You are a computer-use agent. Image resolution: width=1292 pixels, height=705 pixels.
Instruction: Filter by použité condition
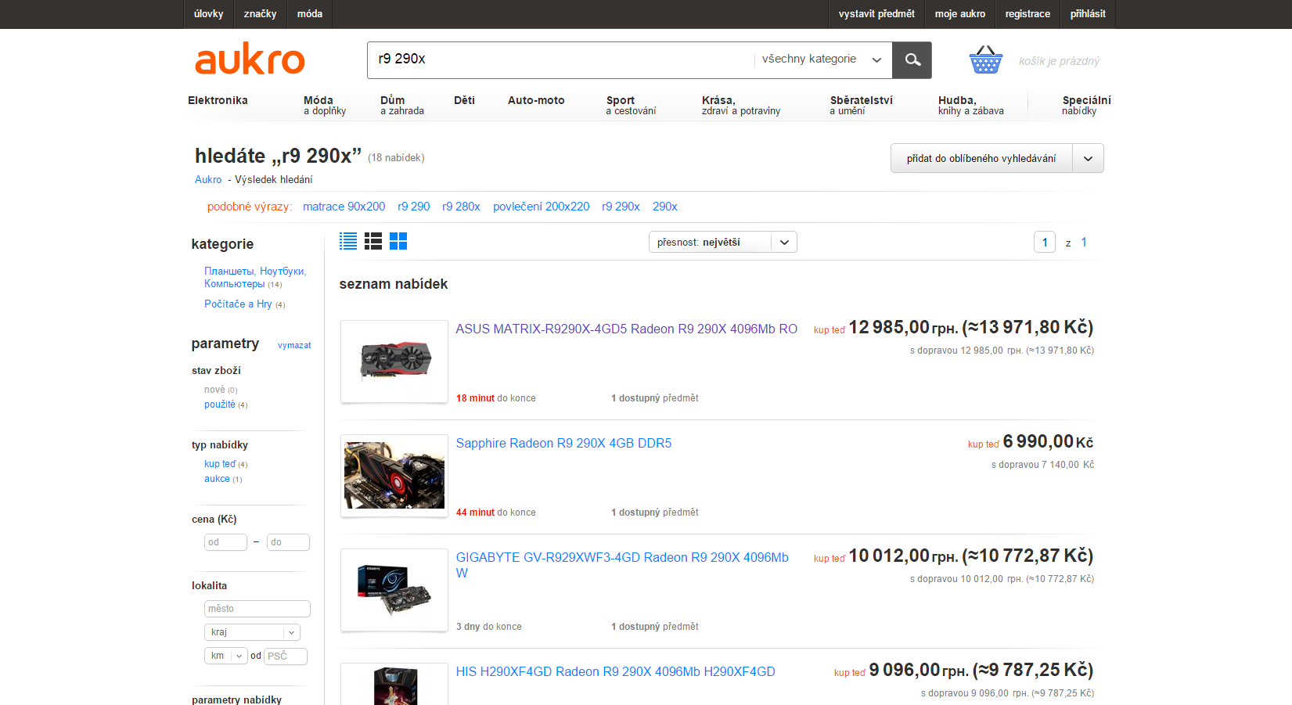click(220, 405)
